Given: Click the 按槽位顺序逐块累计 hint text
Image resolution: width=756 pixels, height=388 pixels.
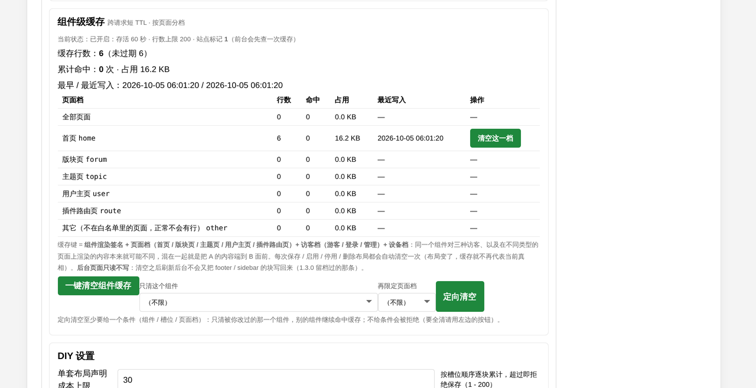Looking at the screenshot, I should 488,379.
